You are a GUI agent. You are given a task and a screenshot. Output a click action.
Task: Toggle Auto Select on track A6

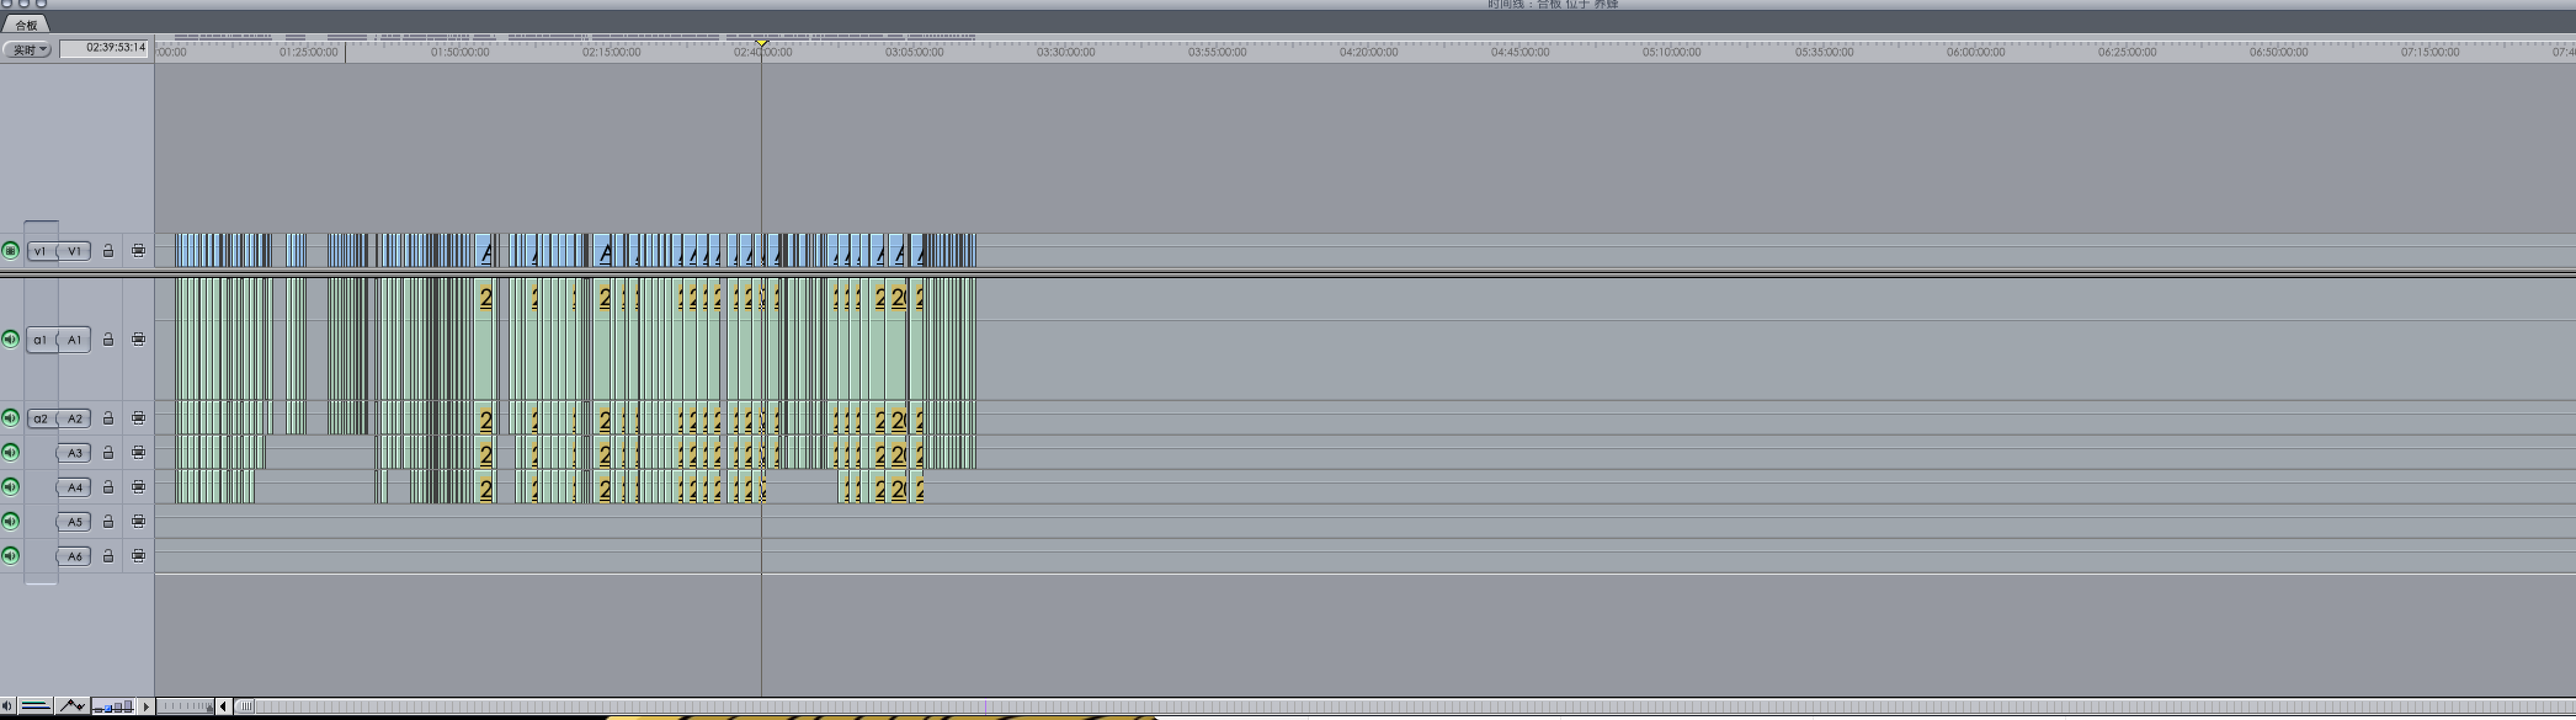click(x=138, y=556)
